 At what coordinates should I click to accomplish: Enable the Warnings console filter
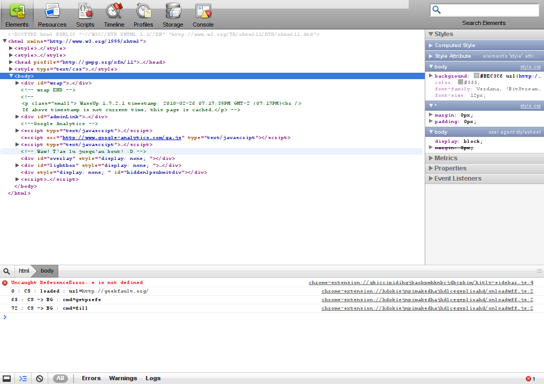pos(123,379)
